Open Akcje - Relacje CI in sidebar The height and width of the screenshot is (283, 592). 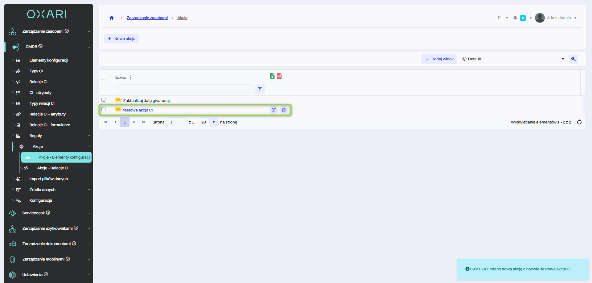53,168
